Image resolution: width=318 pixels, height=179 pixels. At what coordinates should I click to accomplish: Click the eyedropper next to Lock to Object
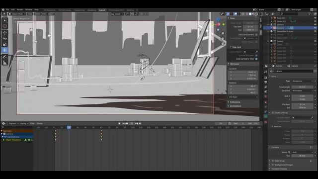256,52
